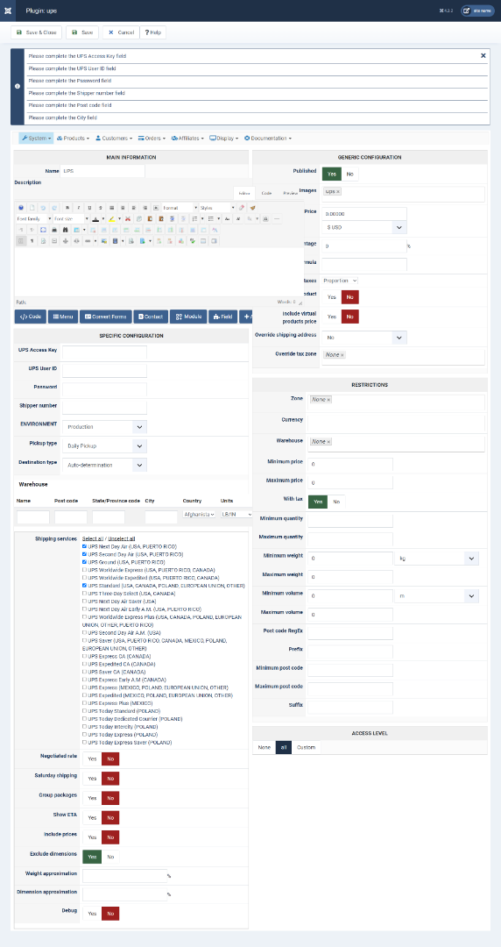Open the Minimum volume m unit dropdown
The height and width of the screenshot is (947, 501).
(x=436, y=596)
